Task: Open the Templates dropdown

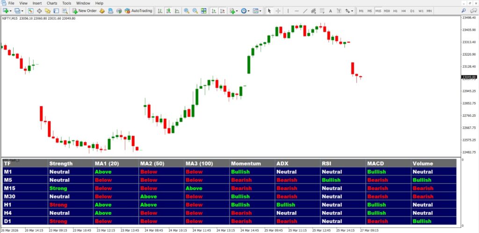Action: [x=261, y=10]
